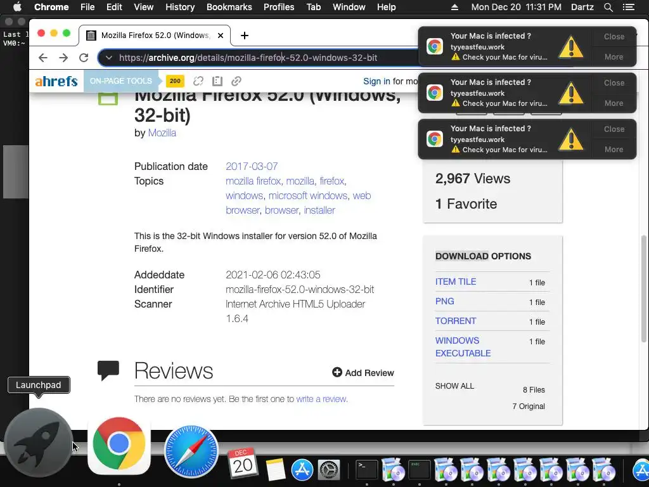Screen dimensions: 649x487
Task: Click SHOW ALL in download options
Action: click(x=454, y=386)
